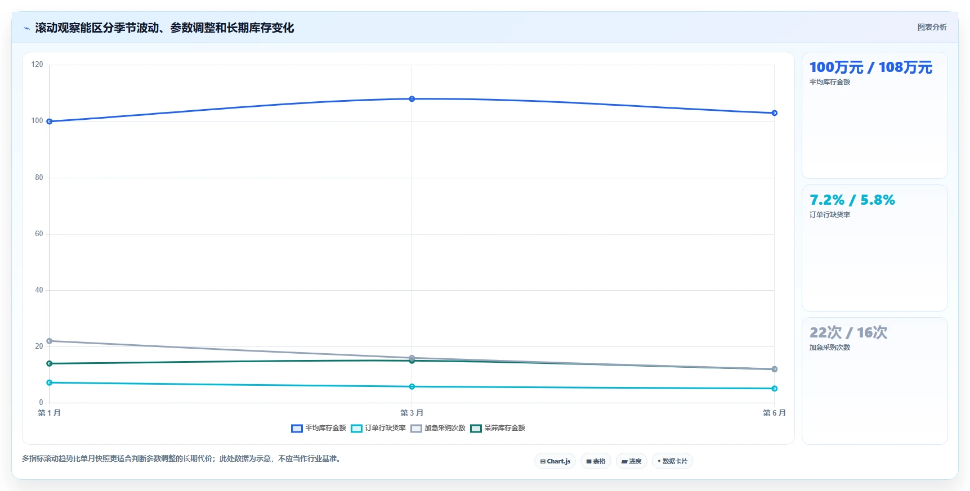Image resolution: width=970 pixels, height=491 pixels.
Task: Select the 呆滞库存金额 data point at 第 1 月
Action: click(x=50, y=363)
